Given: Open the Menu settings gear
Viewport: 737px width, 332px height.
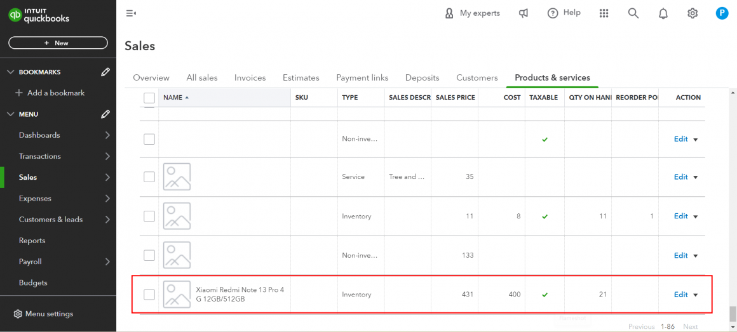Looking at the screenshot, I should [x=18, y=314].
